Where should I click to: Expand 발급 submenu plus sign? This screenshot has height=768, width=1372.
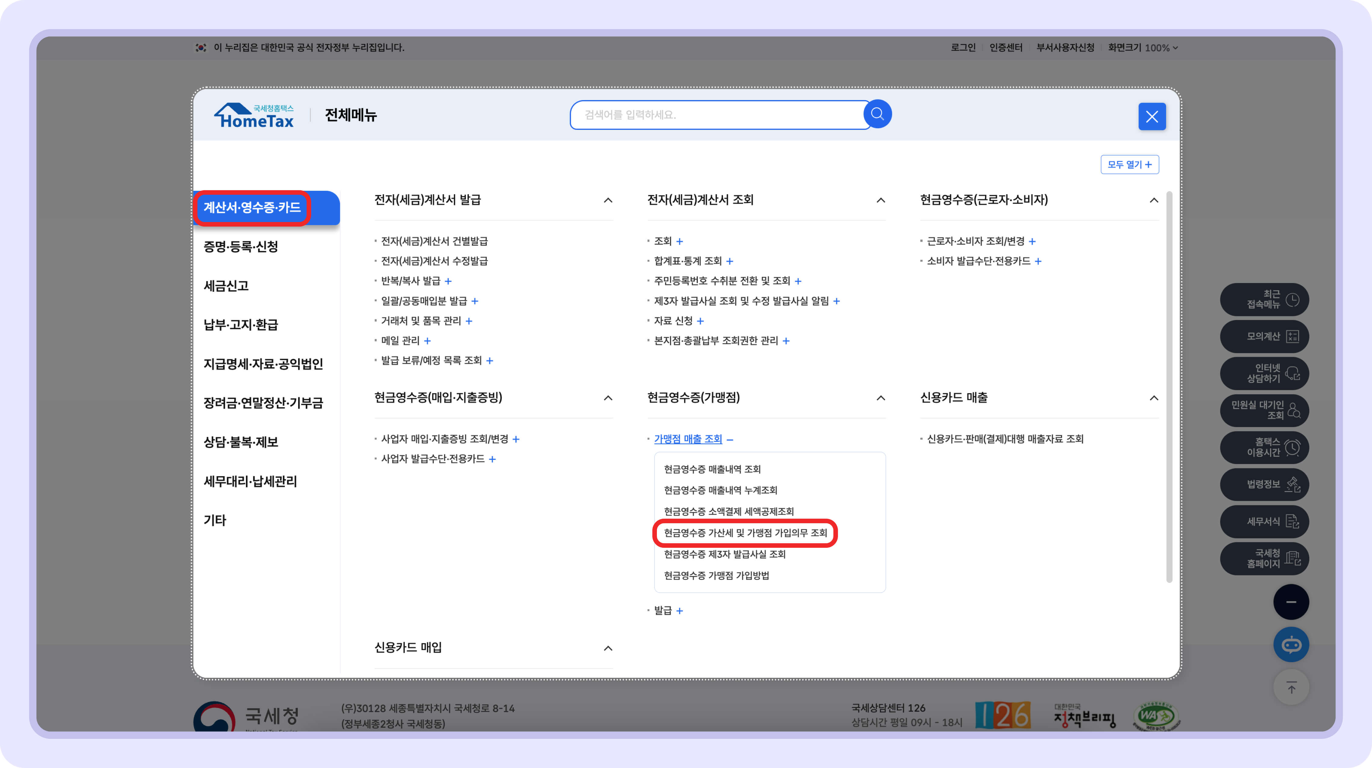point(680,611)
